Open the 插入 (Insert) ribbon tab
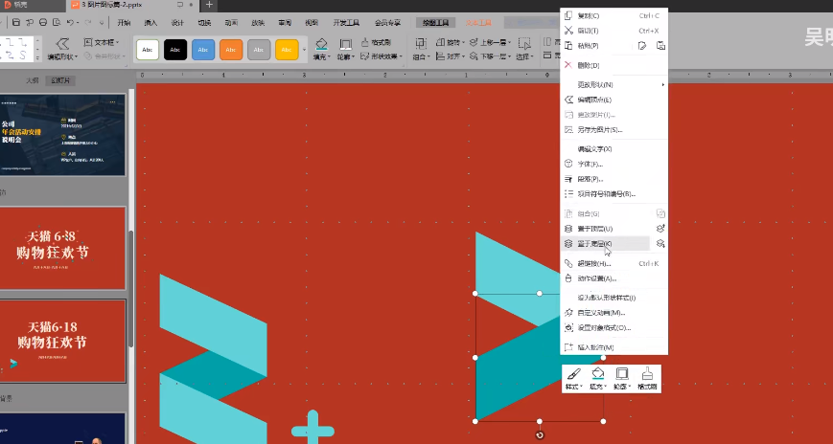 (150, 23)
